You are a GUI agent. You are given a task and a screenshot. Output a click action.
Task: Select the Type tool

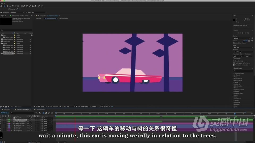(27, 6)
